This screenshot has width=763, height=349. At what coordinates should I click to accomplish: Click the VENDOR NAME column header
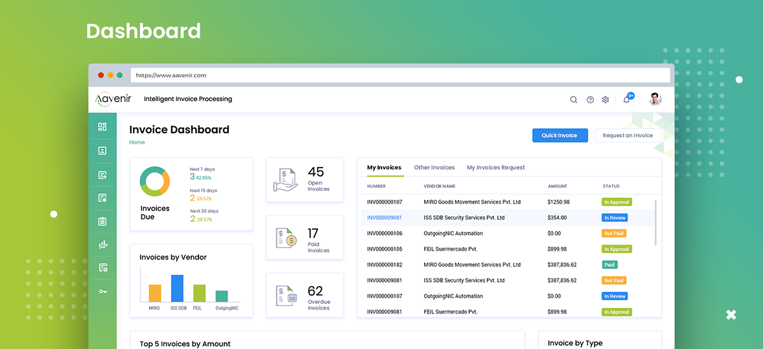(x=439, y=187)
